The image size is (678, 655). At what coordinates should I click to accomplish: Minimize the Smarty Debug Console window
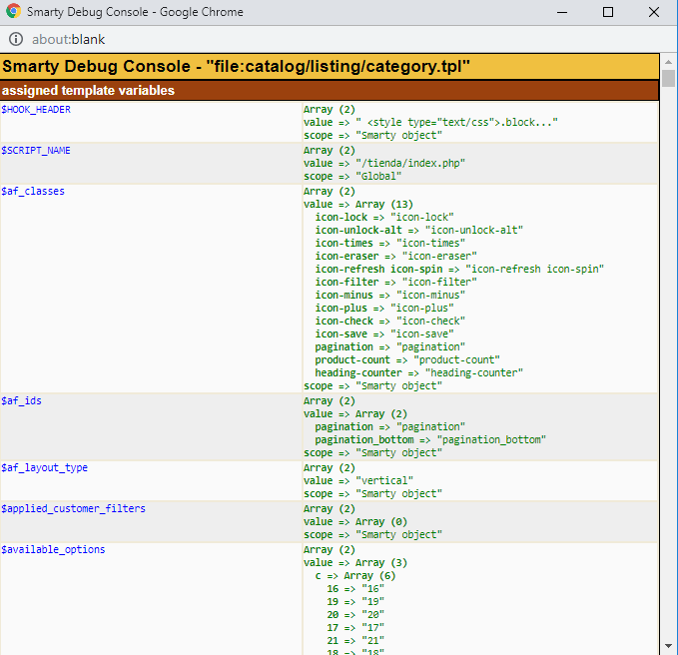[x=562, y=13]
